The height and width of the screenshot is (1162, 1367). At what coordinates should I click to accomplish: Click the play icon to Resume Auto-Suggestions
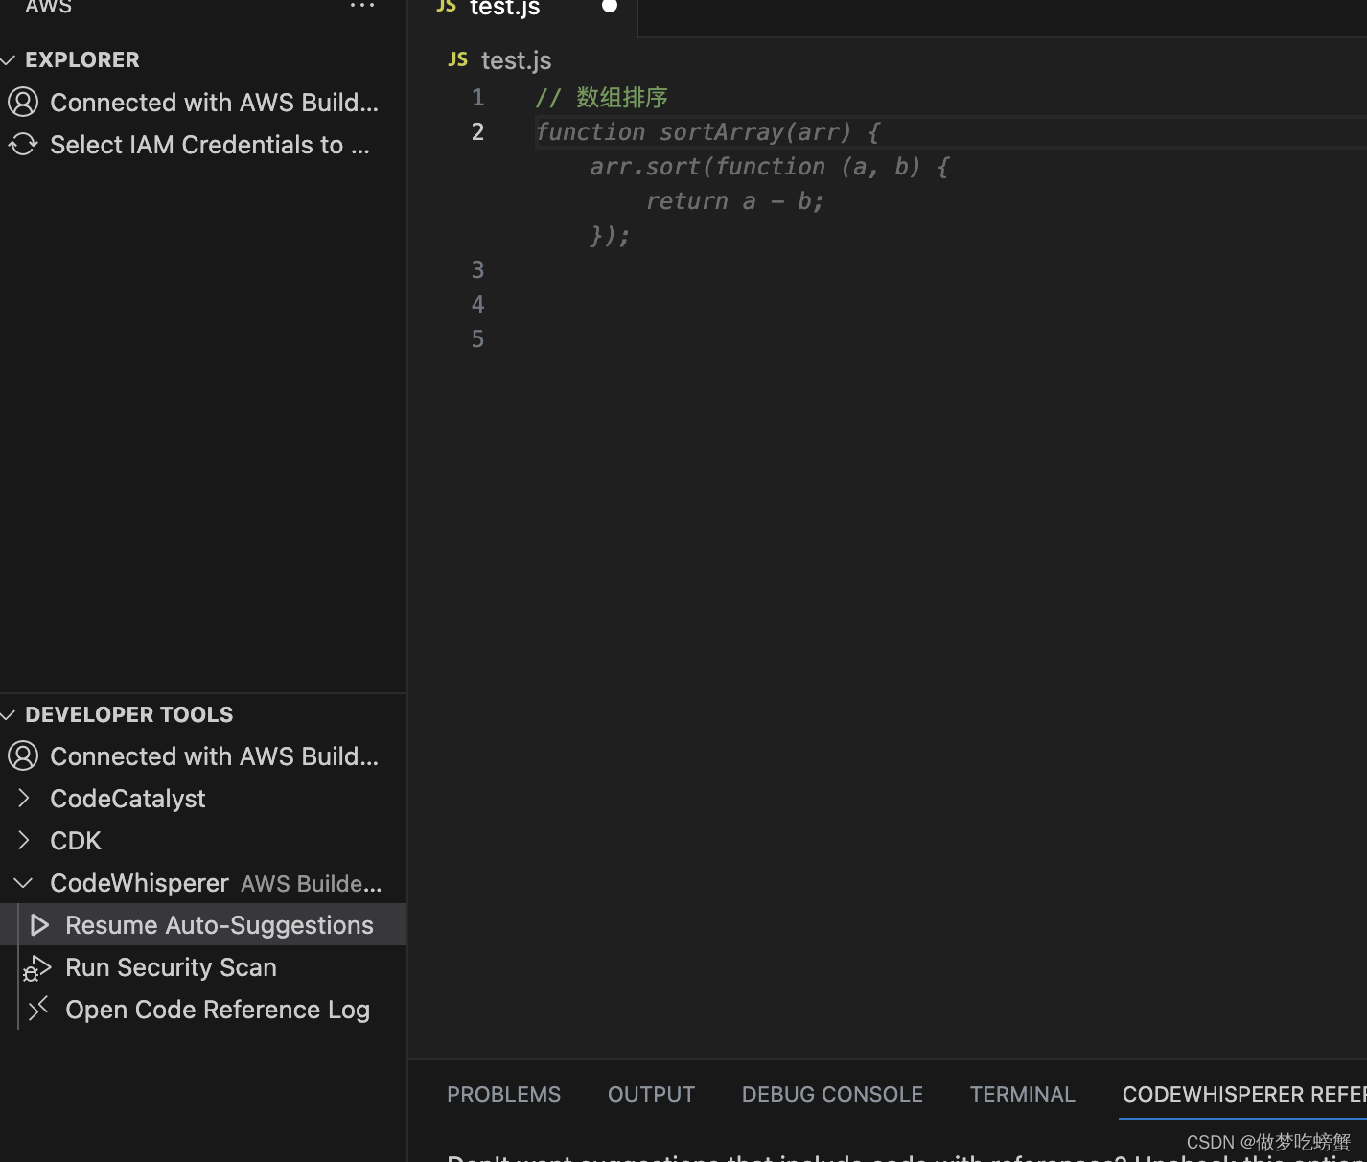(x=38, y=924)
